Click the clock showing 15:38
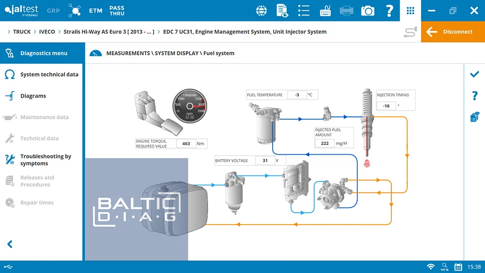The image size is (485, 273). (474, 267)
